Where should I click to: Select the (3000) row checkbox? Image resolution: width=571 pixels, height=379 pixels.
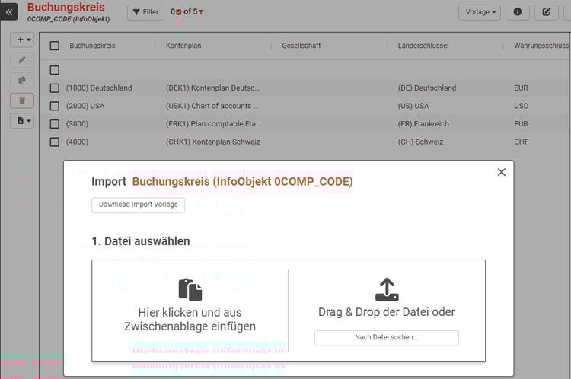point(55,124)
